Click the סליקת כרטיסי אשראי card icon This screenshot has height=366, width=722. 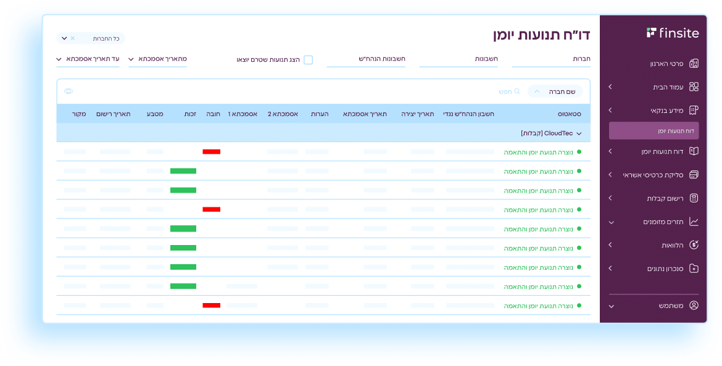[694, 175]
